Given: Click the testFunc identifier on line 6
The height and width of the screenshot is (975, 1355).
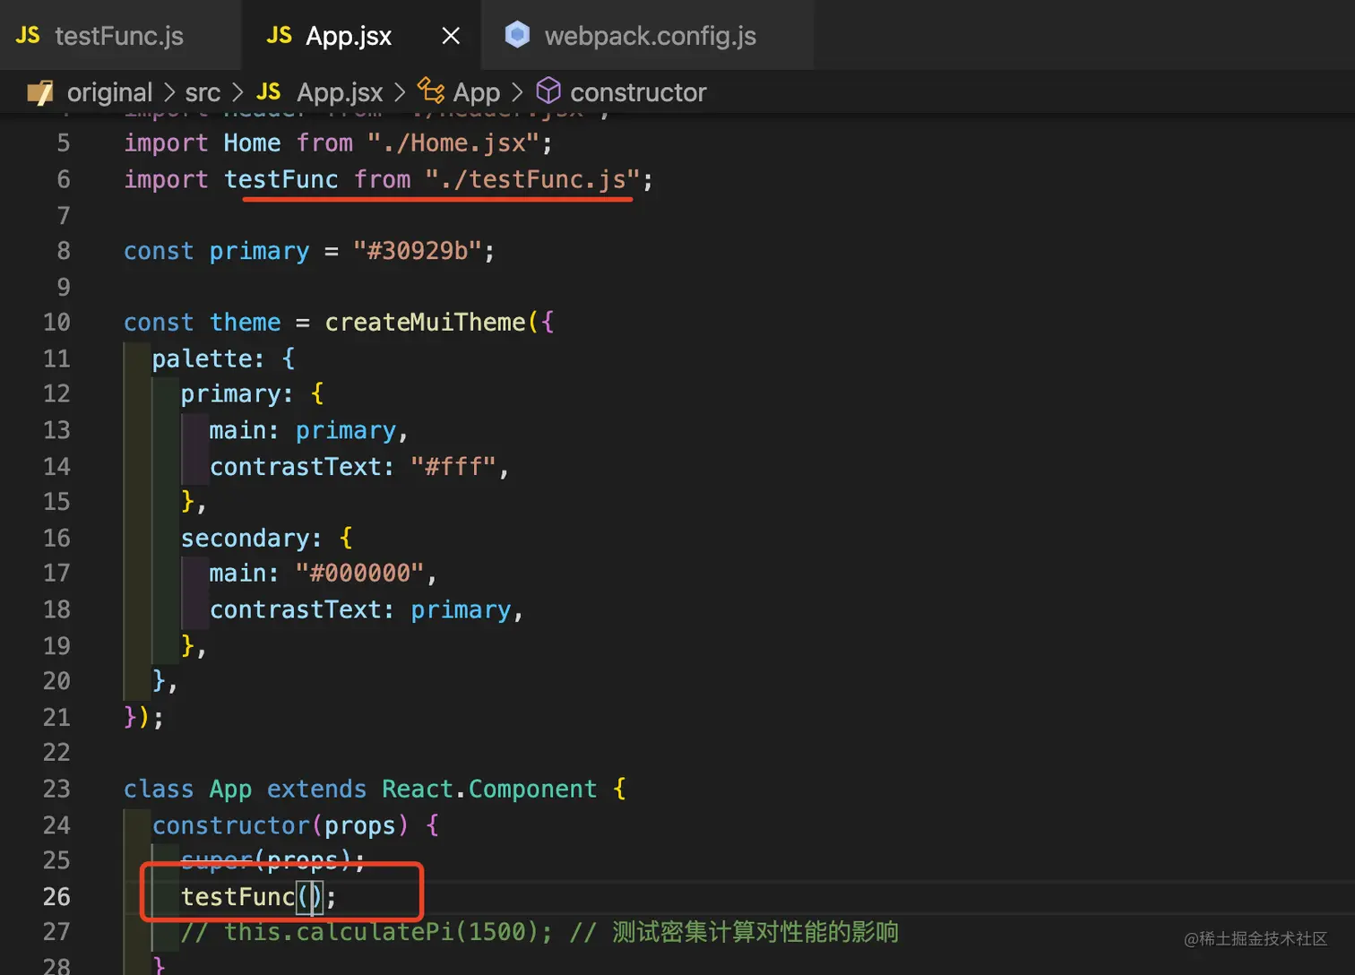Looking at the screenshot, I should 281,179.
